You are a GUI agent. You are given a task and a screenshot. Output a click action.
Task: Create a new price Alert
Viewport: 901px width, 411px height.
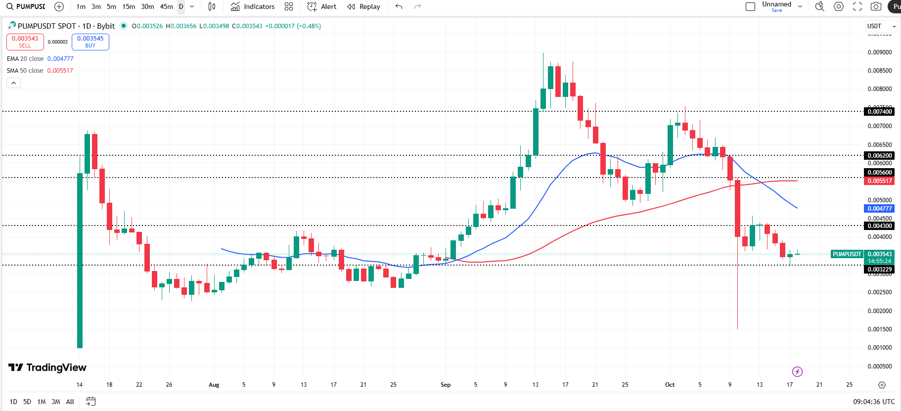point(322,6)
